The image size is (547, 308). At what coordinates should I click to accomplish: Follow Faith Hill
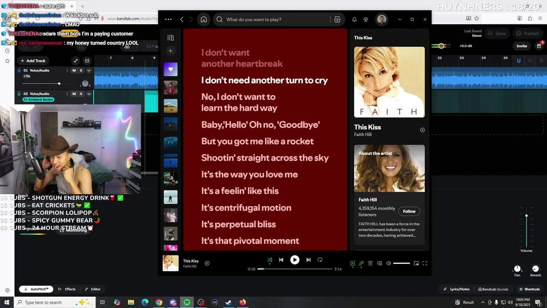pos(409,211)
